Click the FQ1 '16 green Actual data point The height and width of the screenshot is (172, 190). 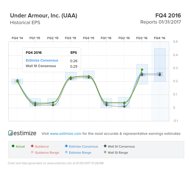pyautogui.click(x=107, y=103)
